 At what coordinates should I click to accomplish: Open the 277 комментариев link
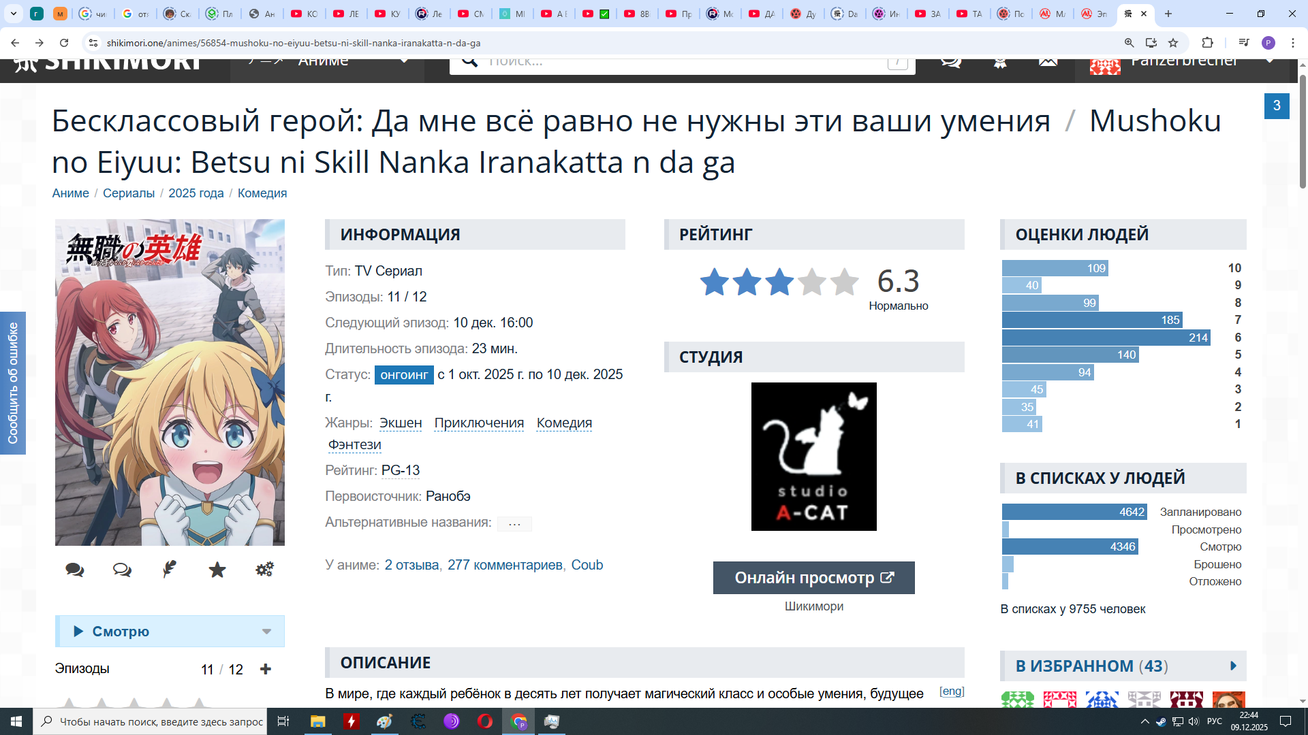coord(505,566)
